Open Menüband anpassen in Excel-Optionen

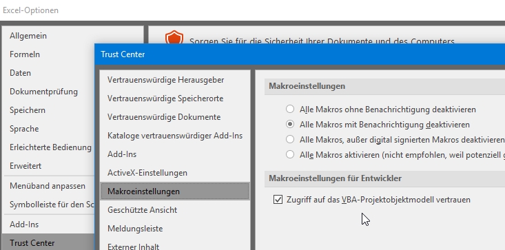pyautogui.click(x=48, y=186)
